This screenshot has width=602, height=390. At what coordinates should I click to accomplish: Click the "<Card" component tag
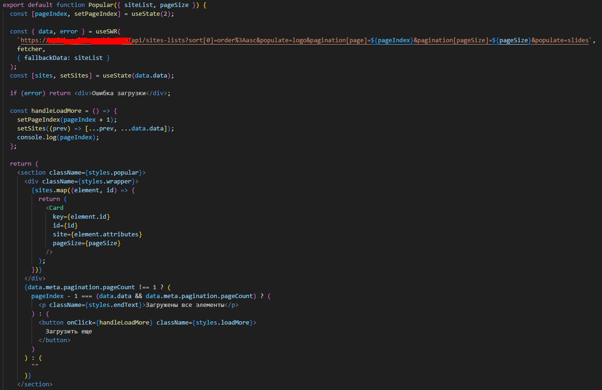[55, 208]
